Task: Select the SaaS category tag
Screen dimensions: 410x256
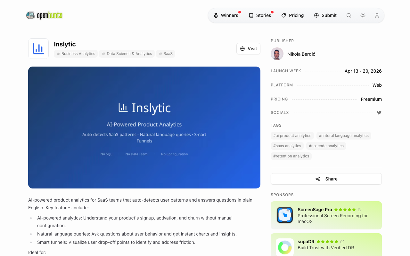Action: (166, 54)
